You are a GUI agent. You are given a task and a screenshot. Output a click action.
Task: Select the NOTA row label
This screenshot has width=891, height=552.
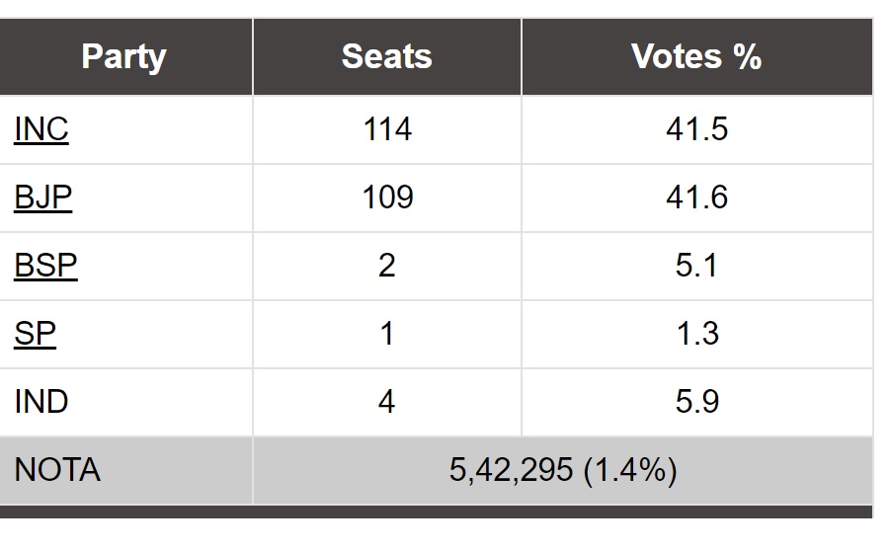[x=57, y=470]
